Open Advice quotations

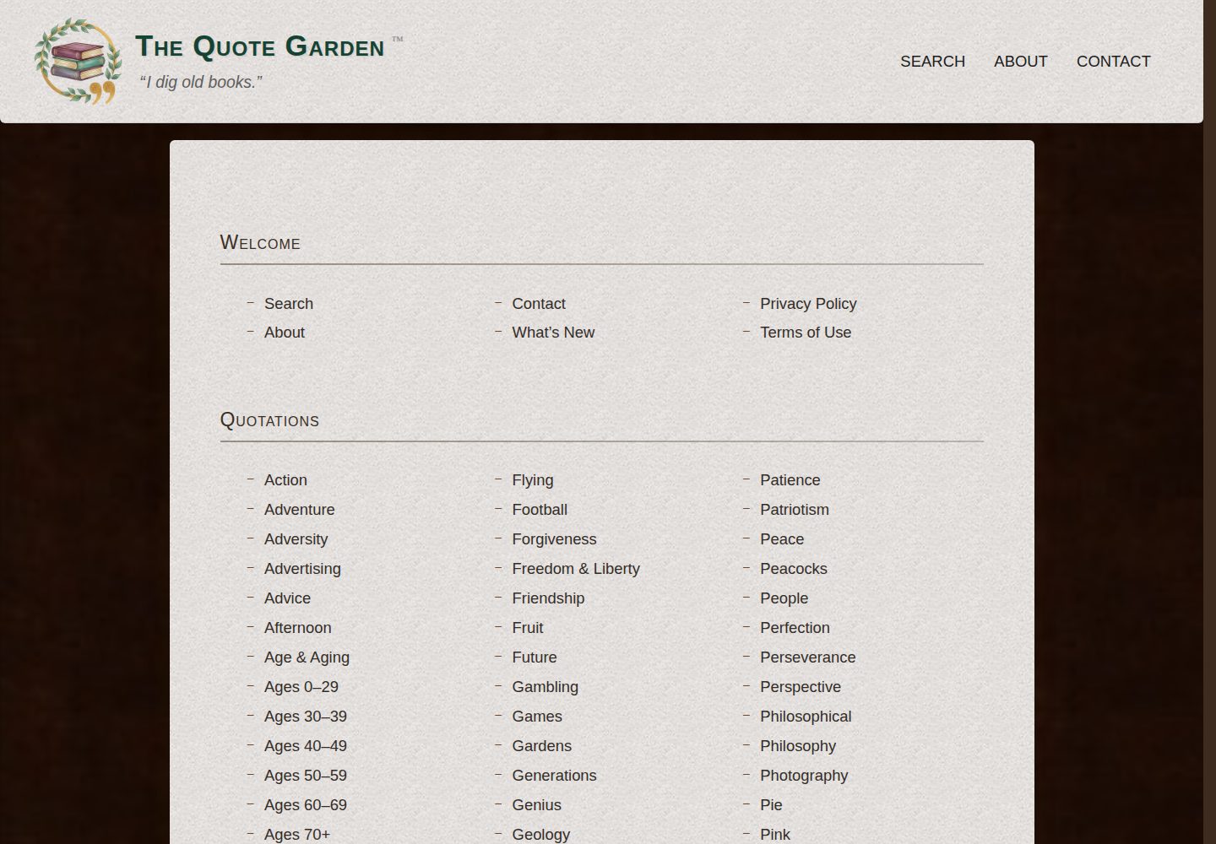pos(287,598)
